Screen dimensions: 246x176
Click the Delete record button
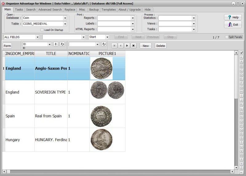(x=161, y=46)
